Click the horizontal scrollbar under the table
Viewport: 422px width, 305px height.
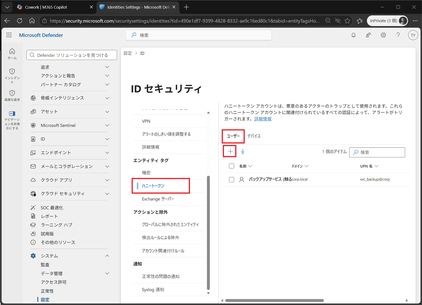coord(275,300)
